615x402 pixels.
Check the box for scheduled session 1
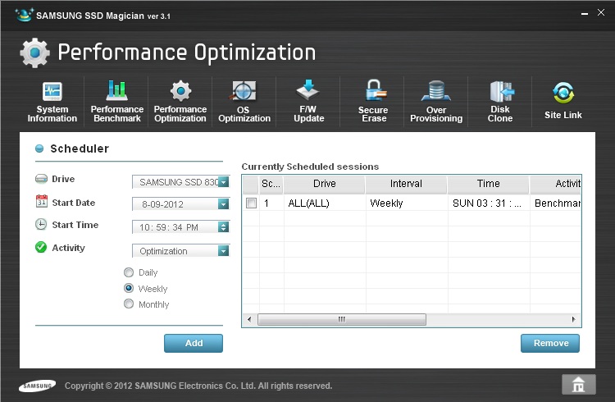[252, 203]
